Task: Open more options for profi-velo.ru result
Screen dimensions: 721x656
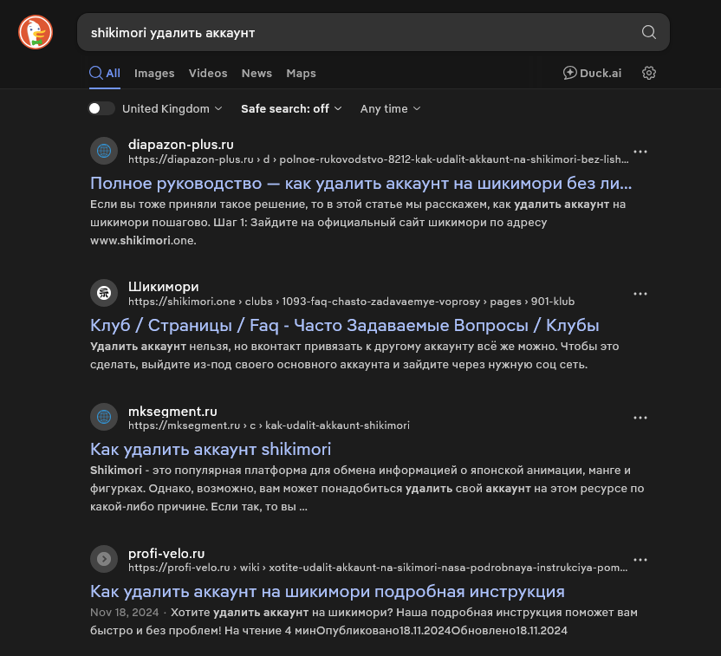Action: 640,560
